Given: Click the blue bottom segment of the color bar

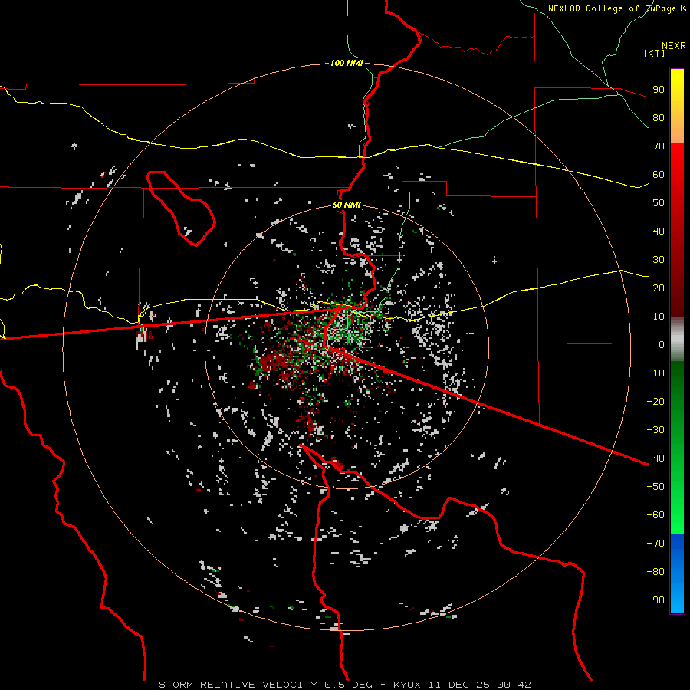Looking at the screenshot, I should click(677, 573).
